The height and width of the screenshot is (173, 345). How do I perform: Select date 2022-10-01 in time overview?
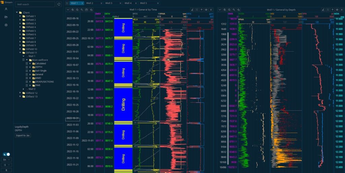pyautogui.click(x=73, y=51)
